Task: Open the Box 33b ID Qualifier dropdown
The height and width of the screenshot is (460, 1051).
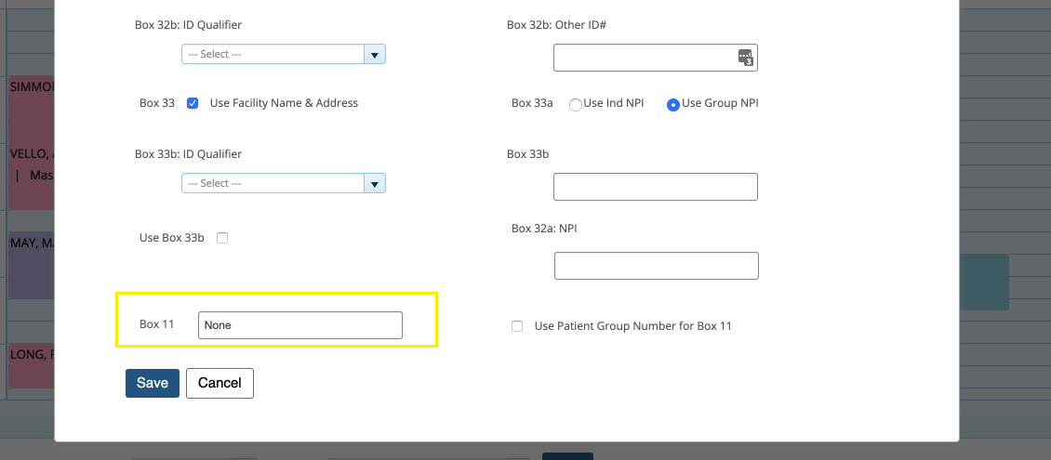Action: point(283,183)
